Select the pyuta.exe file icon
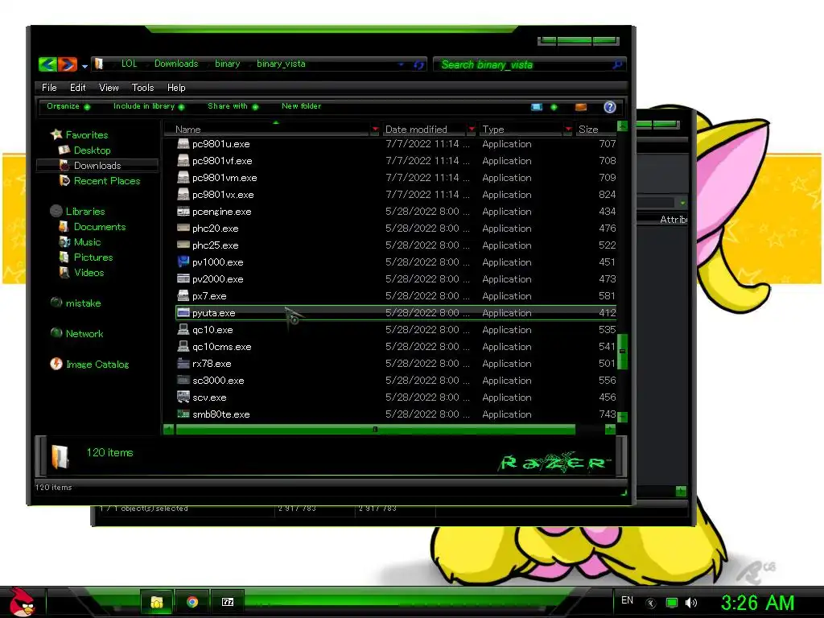Image resolution: width=824 pixels, height=618 pixels. (183, 313)
